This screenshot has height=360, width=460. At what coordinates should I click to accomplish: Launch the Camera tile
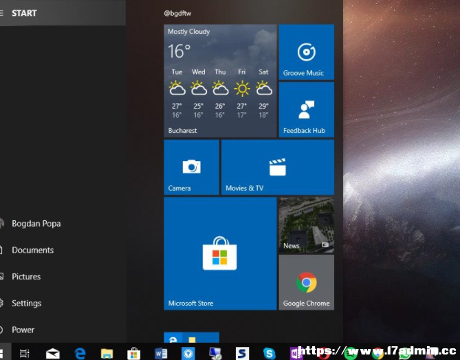(x=191, y=167)
